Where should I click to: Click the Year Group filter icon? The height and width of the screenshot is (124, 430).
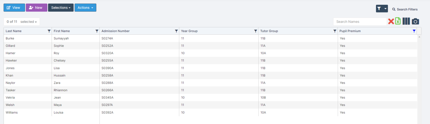(x=256, y=31)
